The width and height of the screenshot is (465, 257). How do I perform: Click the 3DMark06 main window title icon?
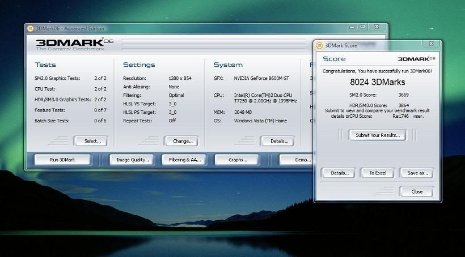click(x=30, y=29)
